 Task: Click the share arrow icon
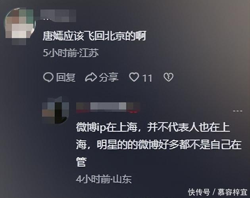pos(91,77)
